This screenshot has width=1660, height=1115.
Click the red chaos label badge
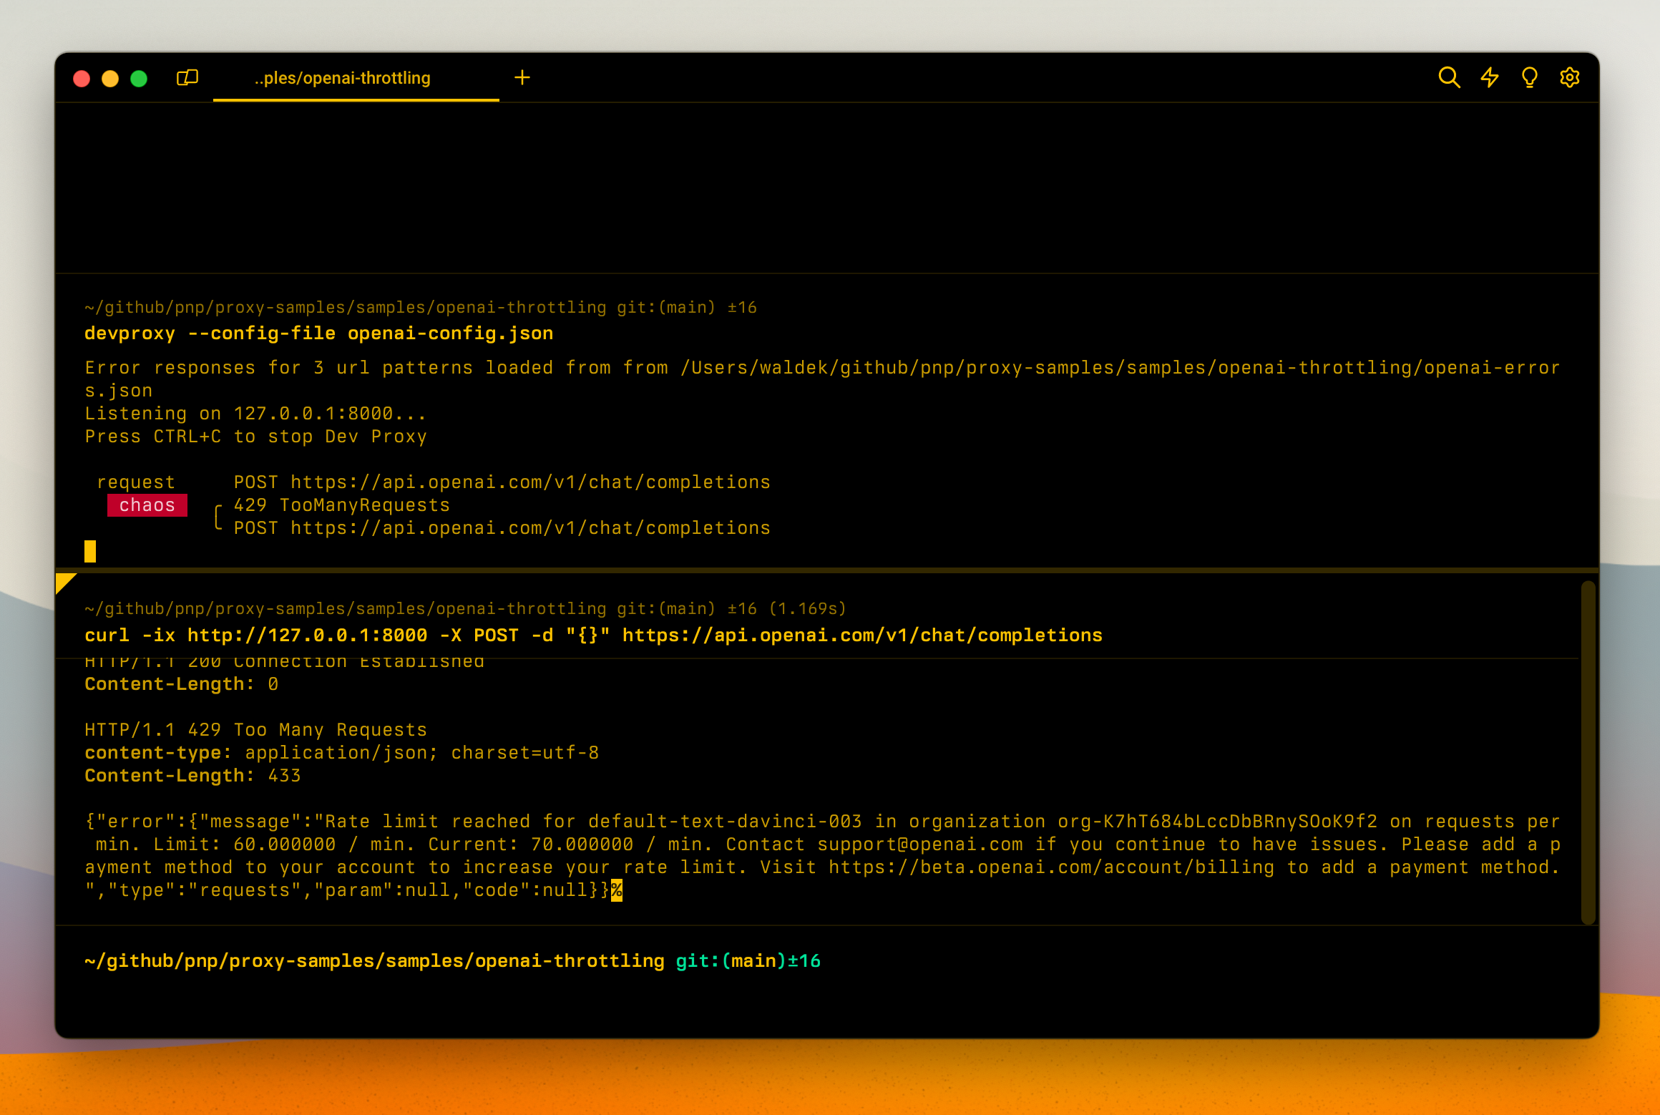coord(147,505)
